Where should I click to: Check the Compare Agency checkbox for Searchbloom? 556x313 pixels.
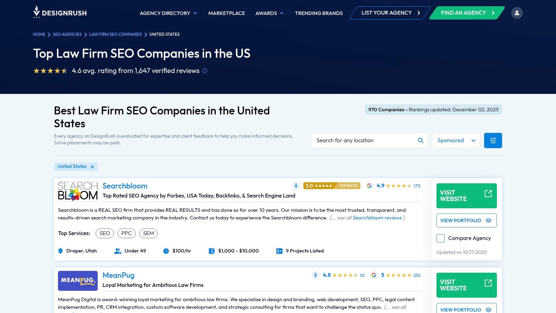coord(441,238)
